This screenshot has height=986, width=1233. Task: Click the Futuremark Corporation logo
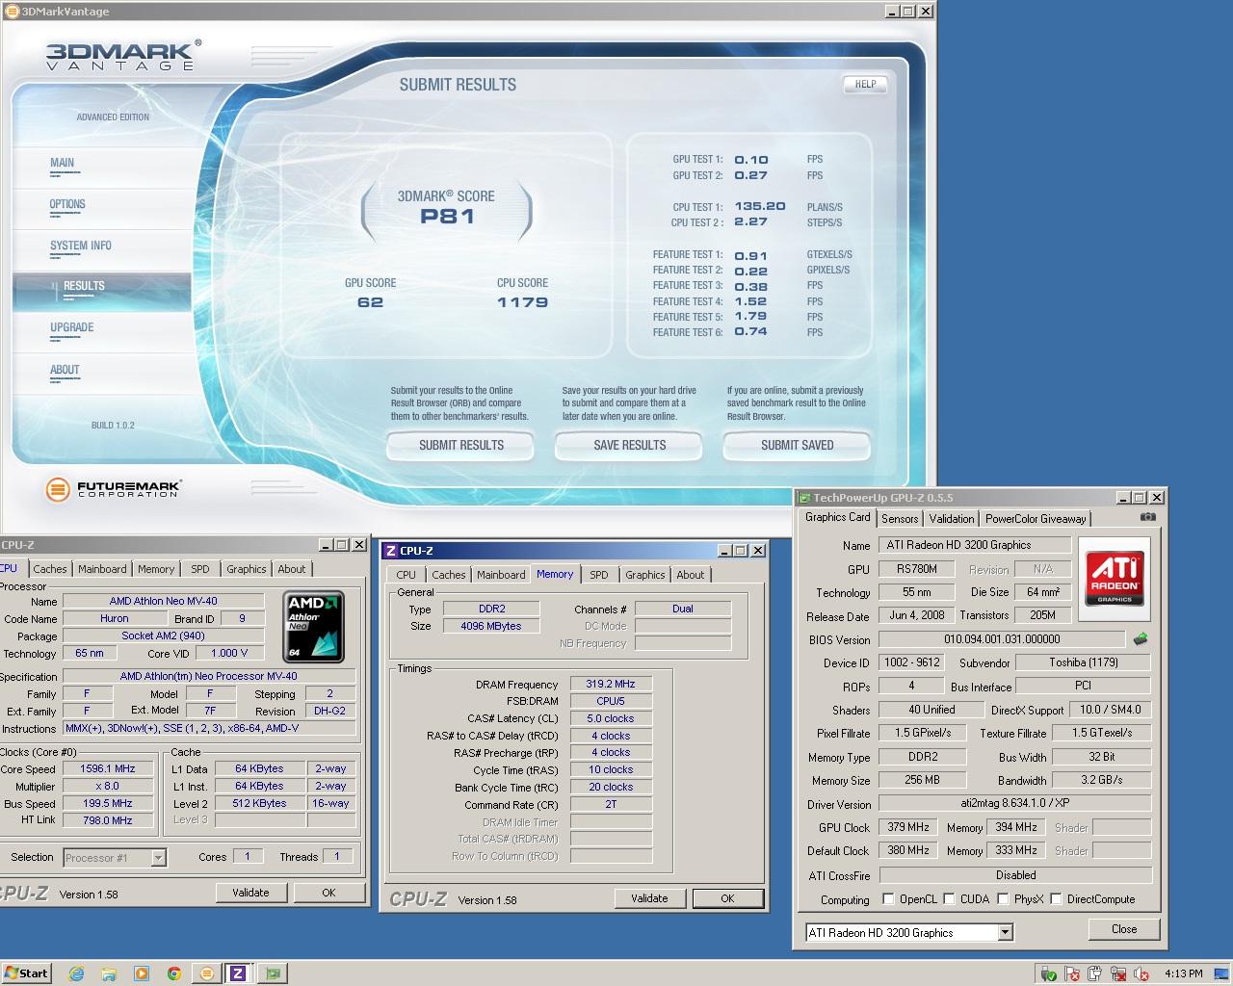(x=113, y=489)
